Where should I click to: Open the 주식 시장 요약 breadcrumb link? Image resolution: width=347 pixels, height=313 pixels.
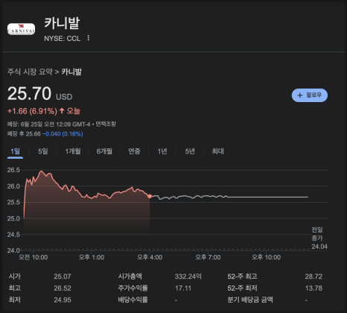point(30,72)
